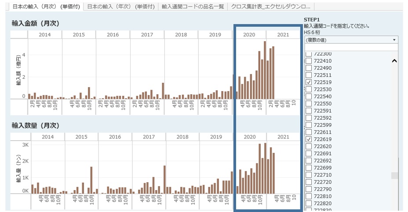This screenshot has width=408, height=212.
Task: Check the 722790 checkbox
Action: click(309, 189)
